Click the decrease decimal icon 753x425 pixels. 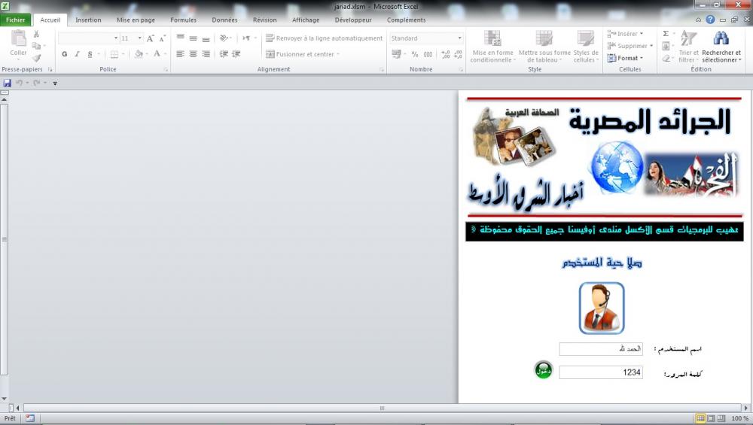(458, 54)
